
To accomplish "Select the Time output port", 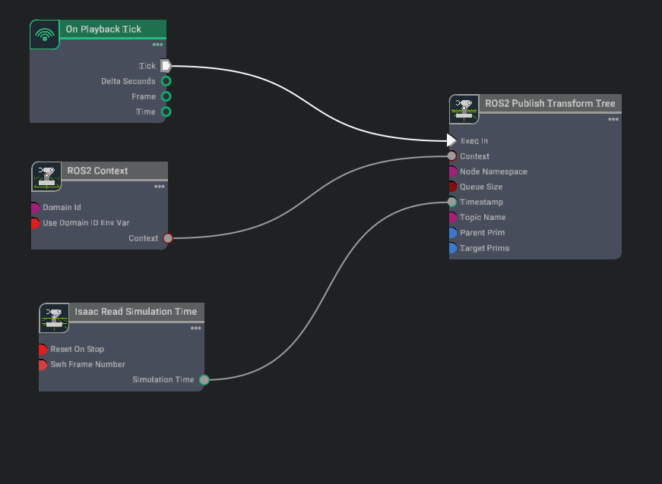I will (166, 112).
